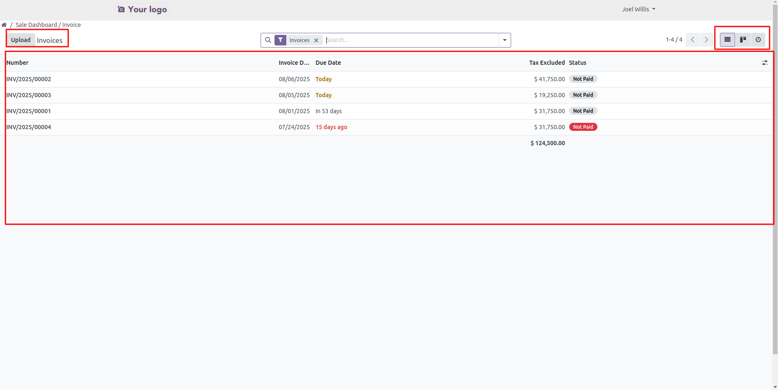This screenshot has width=778, height=390.
Task: Open invoice INV/2025/00004
Action: [x=29, y=127]
